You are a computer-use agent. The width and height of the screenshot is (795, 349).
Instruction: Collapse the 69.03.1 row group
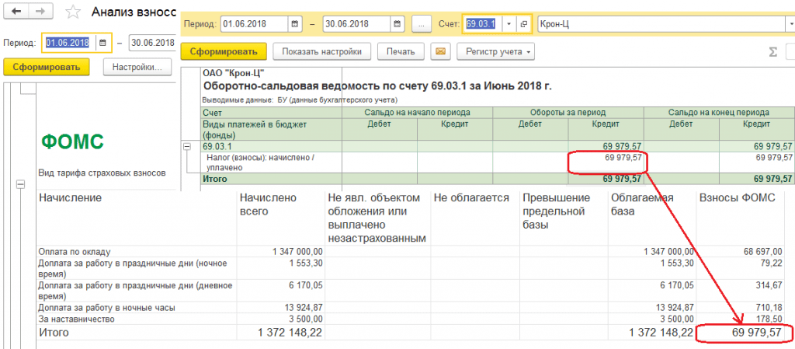point(187,146)
